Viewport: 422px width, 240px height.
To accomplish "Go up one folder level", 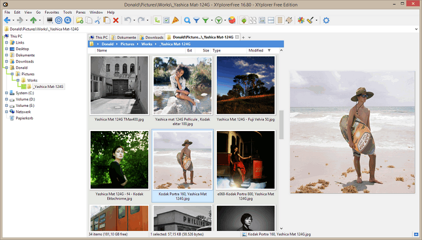I will pos(34,21).
